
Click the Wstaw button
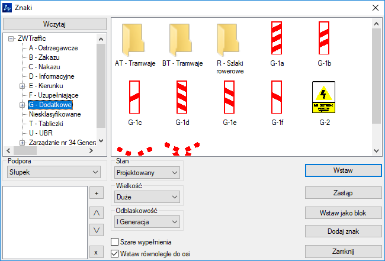pyautogui.click(x=343, y=170)
